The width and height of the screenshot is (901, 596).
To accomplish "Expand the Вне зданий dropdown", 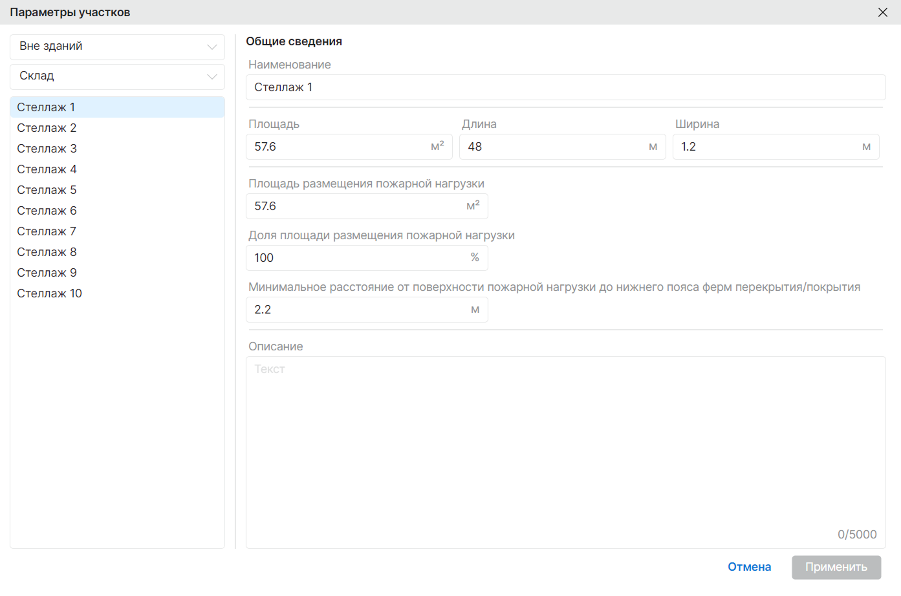I will (x=117, y=47).
